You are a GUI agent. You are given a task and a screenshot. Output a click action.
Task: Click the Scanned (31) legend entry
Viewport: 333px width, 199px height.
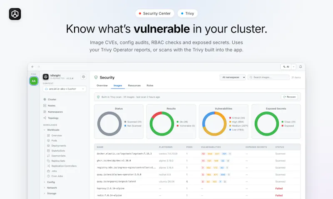[133, 122]
